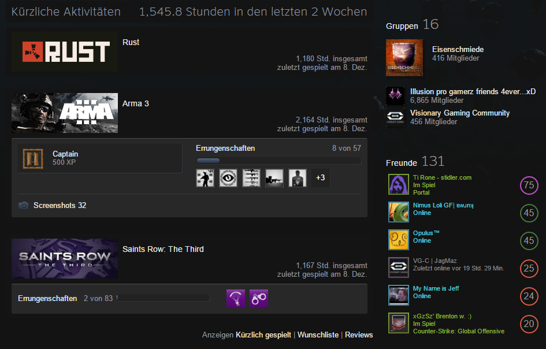Viewport: 546px width, 349px height.
Task: Click the handcuffs achievement icon
Action: click(259, 299)
